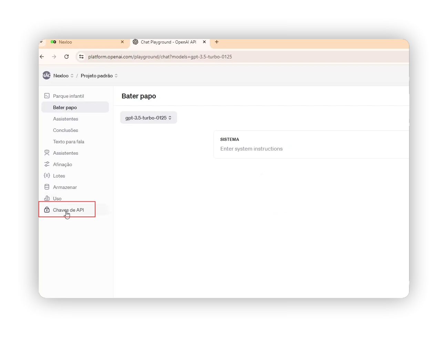Close the Chat Playground browser tab
Screen dimensions: 448x337
(x=204, y=42)
